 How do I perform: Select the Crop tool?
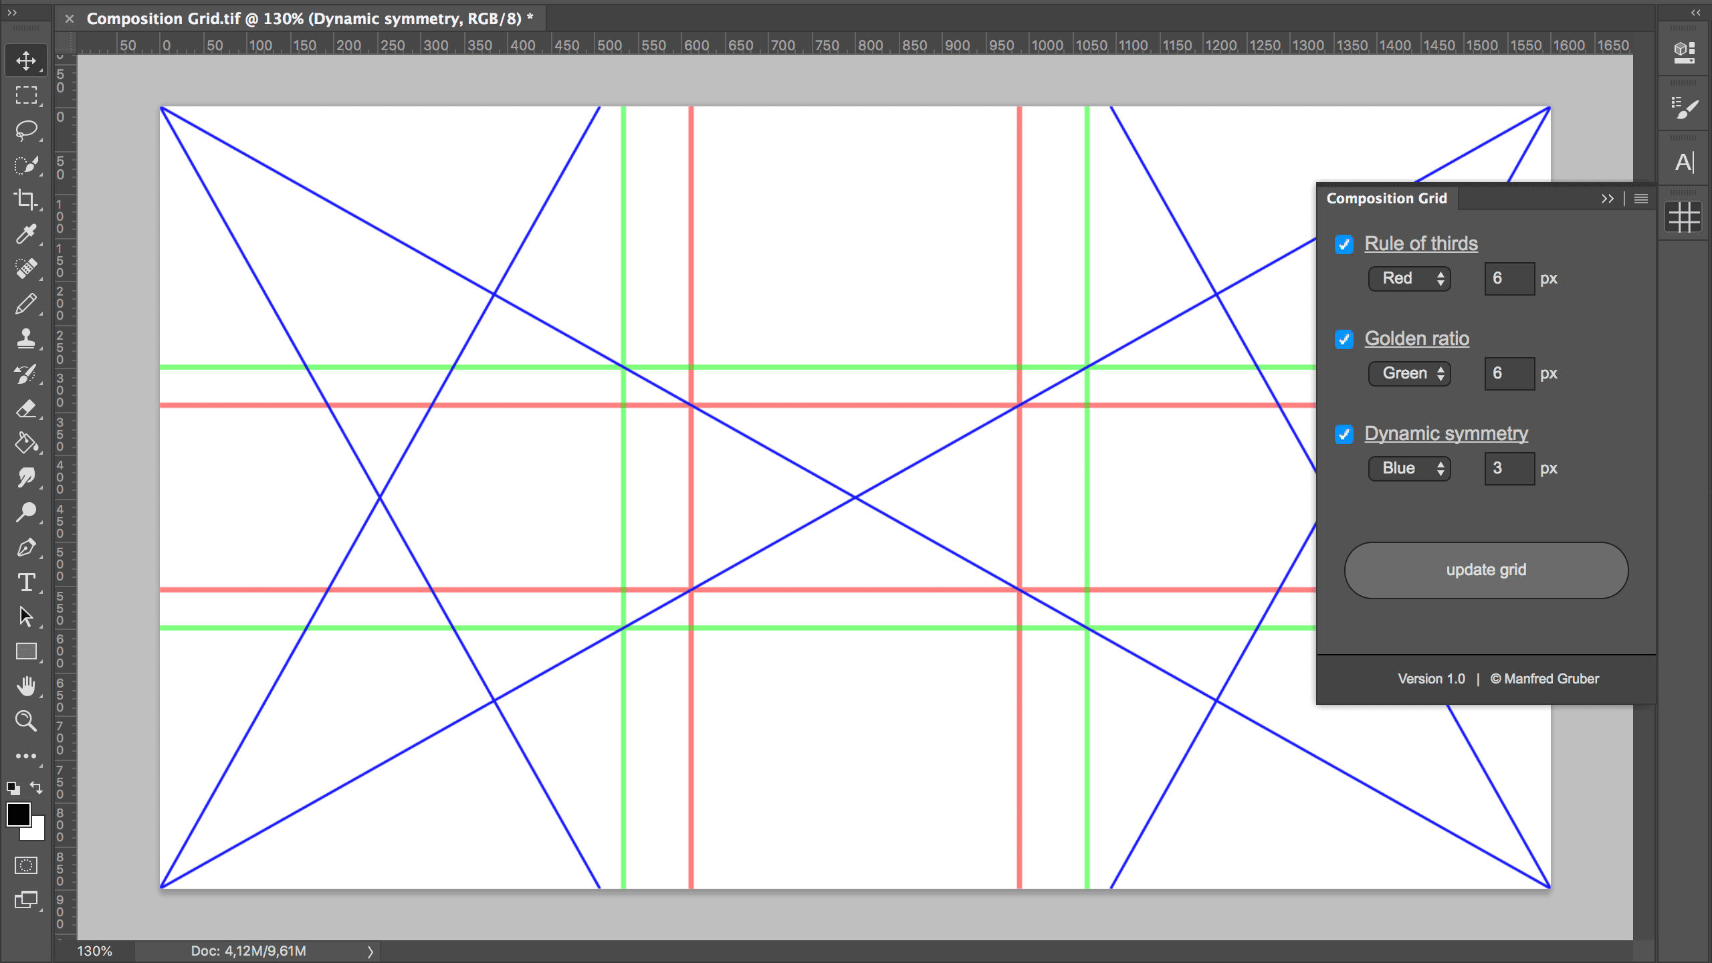[x=26, y=199]
